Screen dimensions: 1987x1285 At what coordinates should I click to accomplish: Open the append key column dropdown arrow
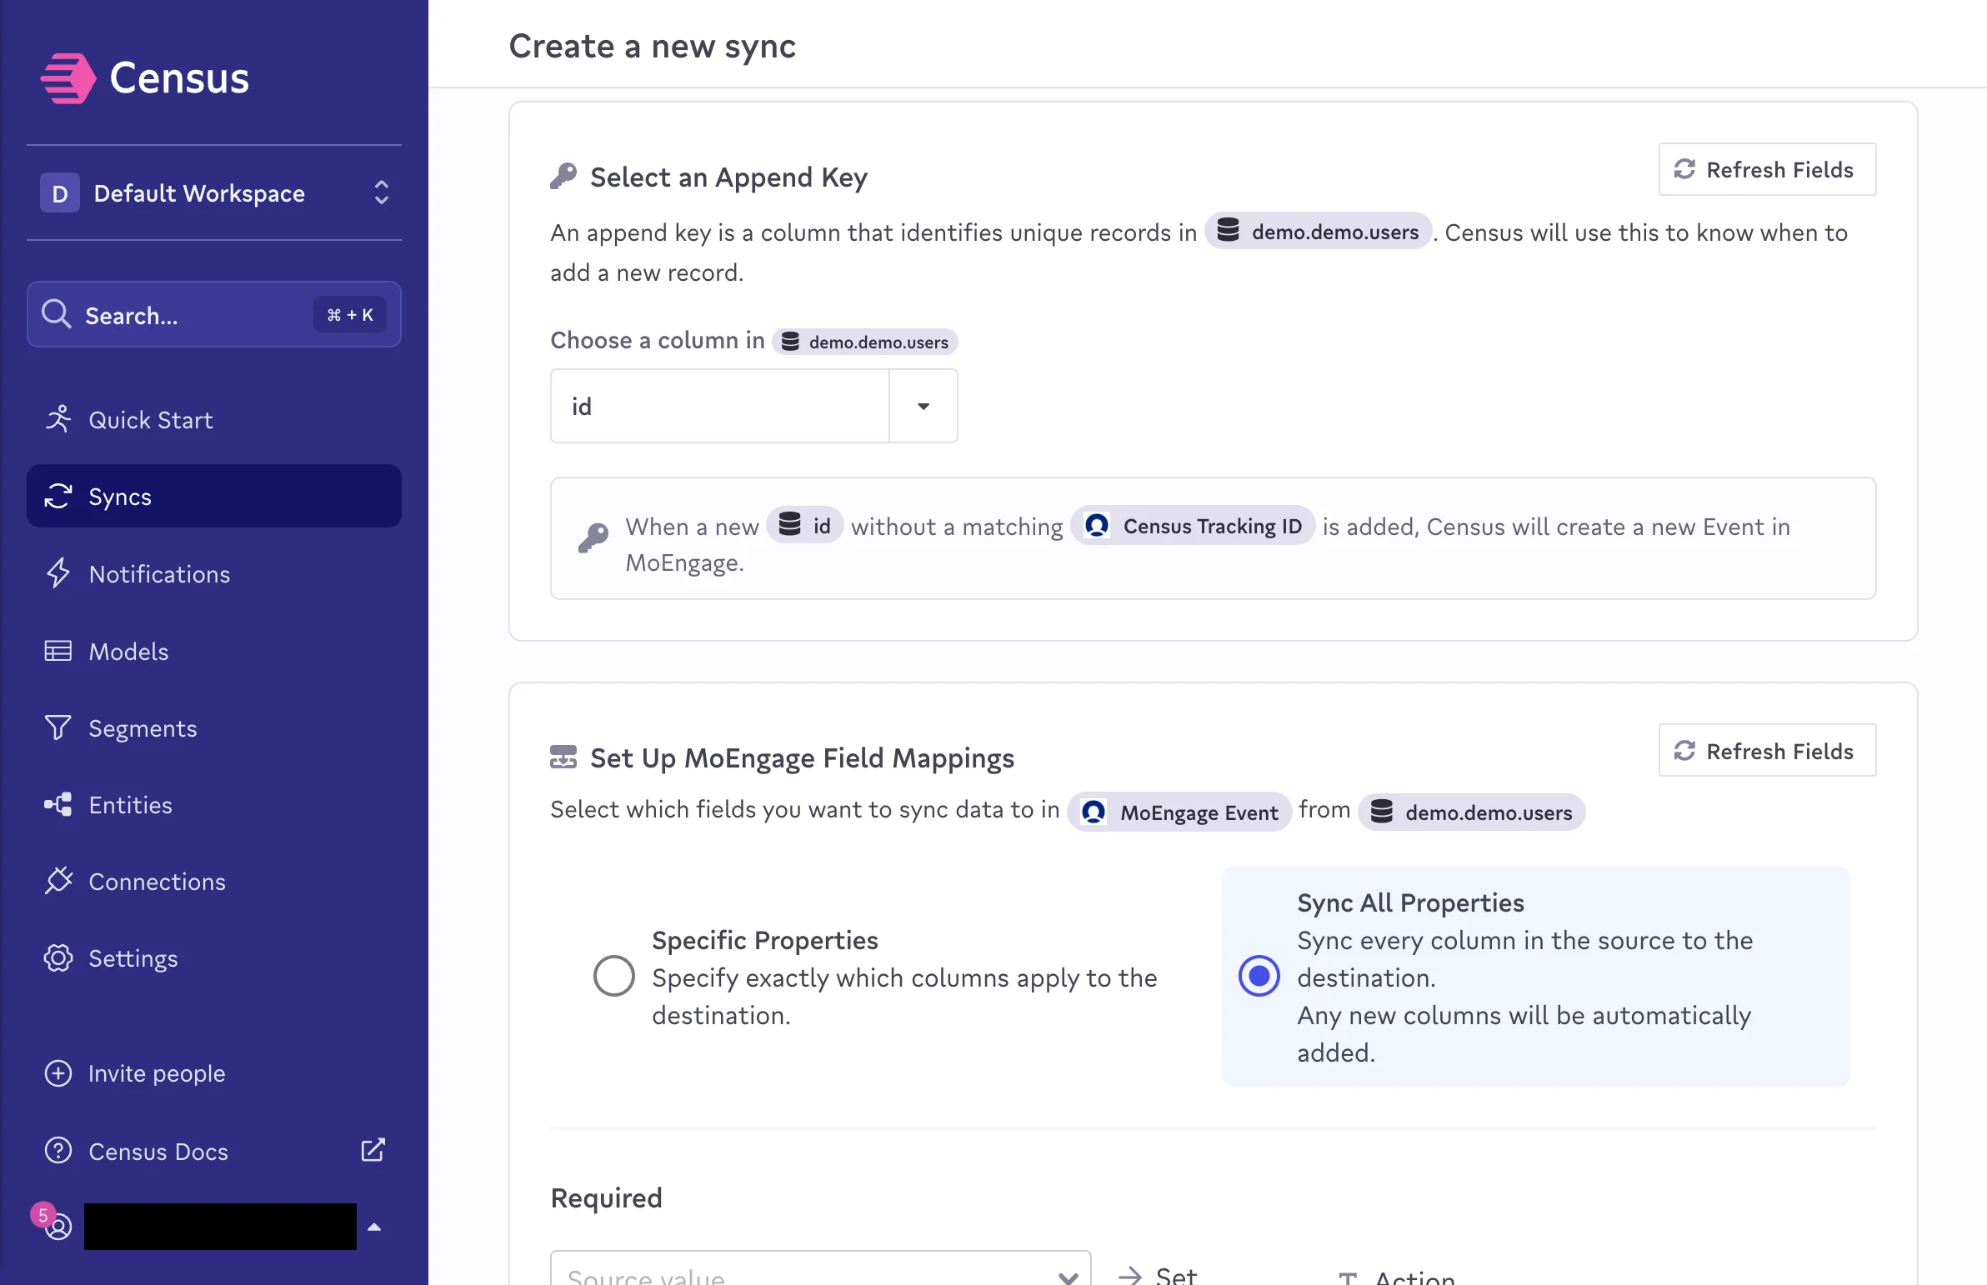[x=923, y=407]
